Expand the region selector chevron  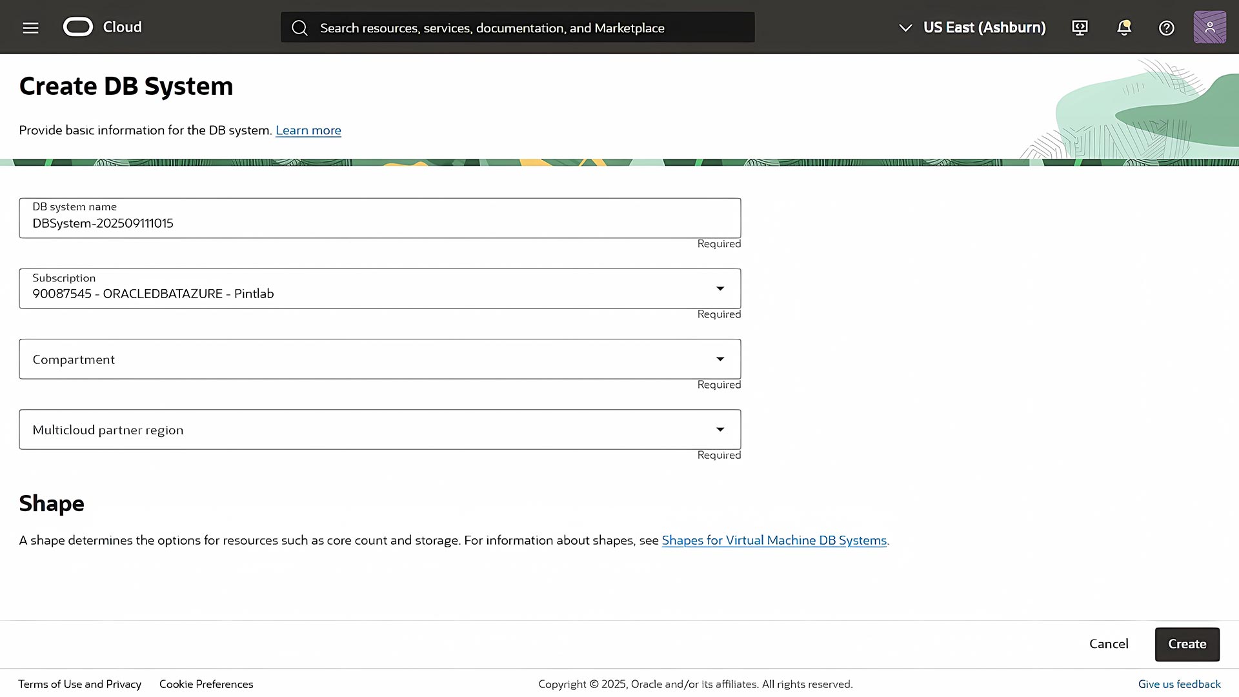click(x=904, y=27)
